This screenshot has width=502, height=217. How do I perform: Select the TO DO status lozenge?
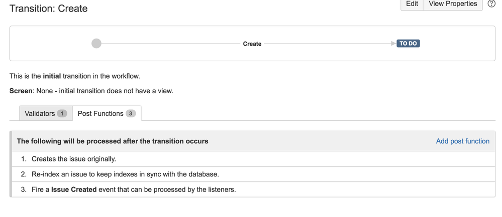coord(408,44)
